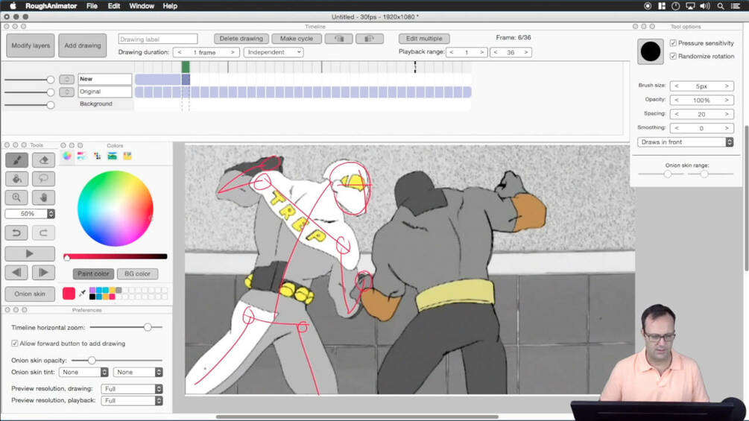
Task: Click the screen recording status icon
Action: click(x=648, y=6)
